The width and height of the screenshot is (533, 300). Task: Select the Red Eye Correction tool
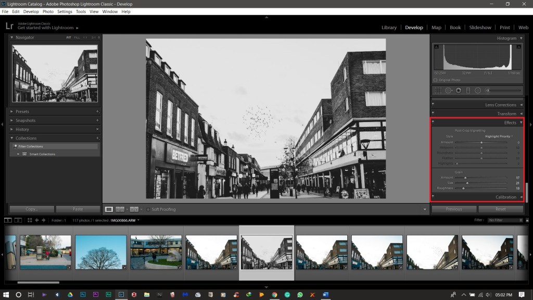pos(458,91)
